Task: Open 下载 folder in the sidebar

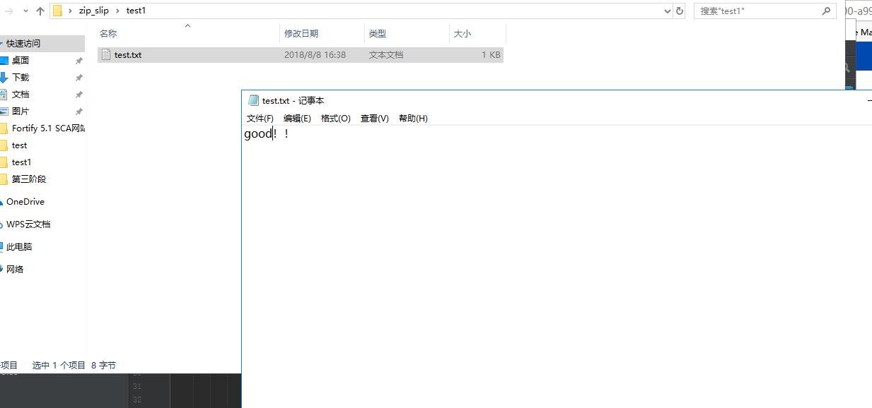Action: click(21, 78)
